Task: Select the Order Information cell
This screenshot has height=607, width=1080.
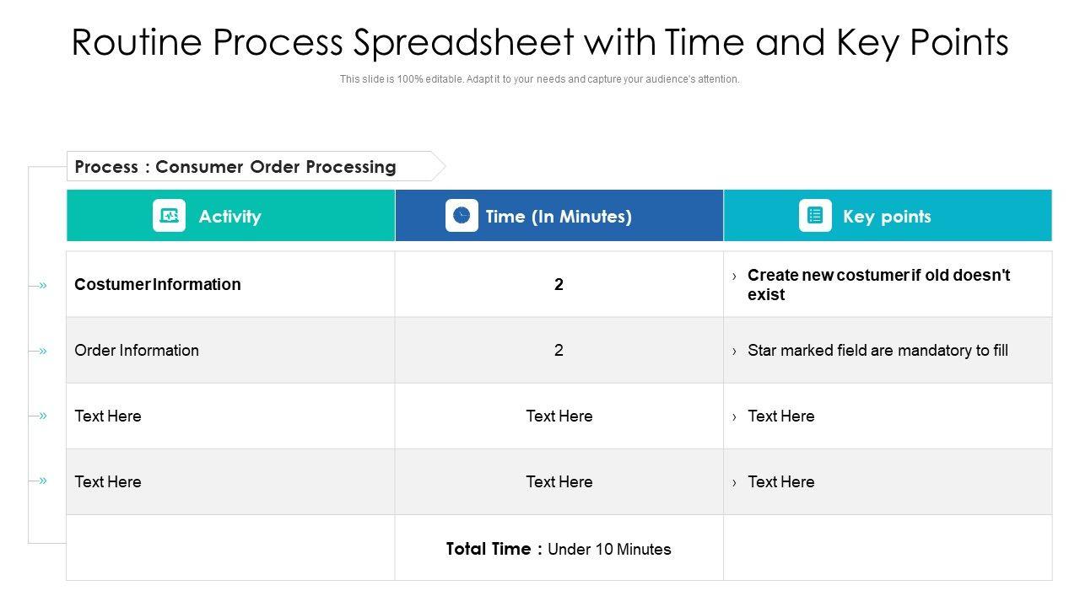Action: 137,351
